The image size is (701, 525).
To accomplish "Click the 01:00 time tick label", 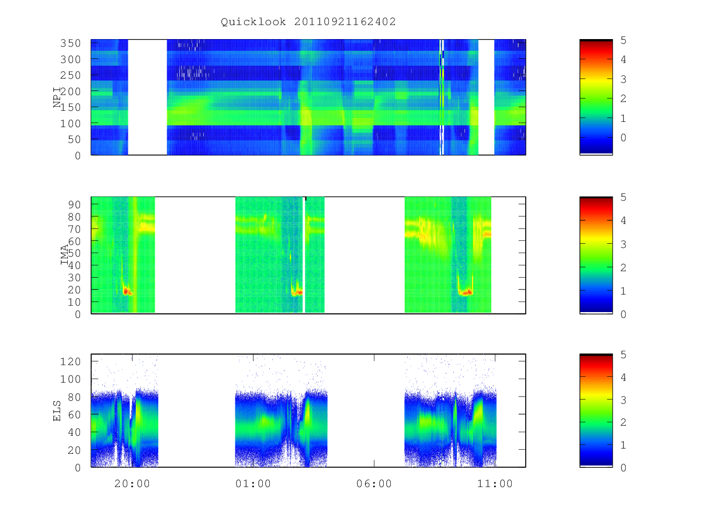I will click(x=253, y=484).
